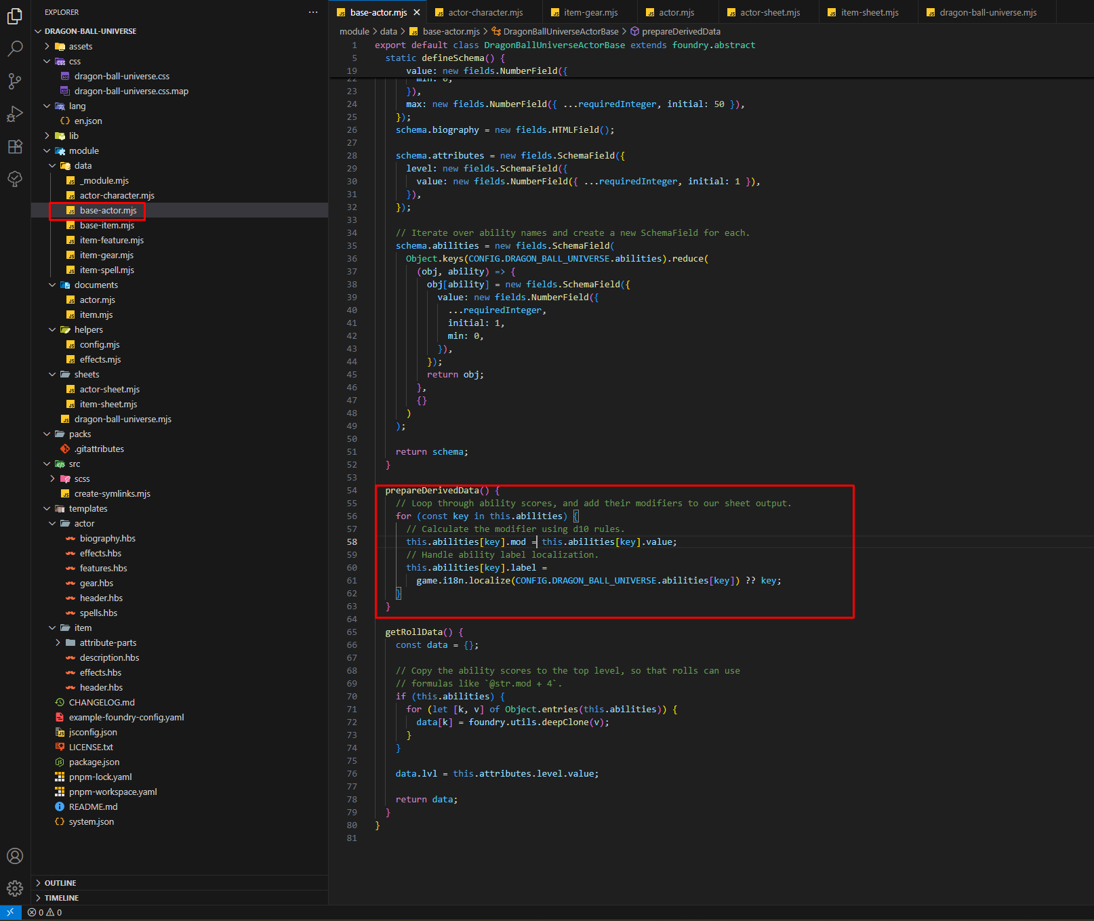Select prepareDerivedData in the breadcrumb

[681, 31]
